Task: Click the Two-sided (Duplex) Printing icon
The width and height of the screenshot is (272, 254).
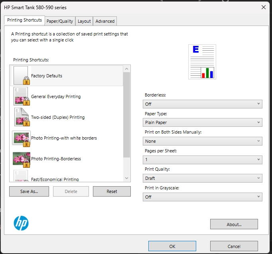Action: click(x=22, y=117)
